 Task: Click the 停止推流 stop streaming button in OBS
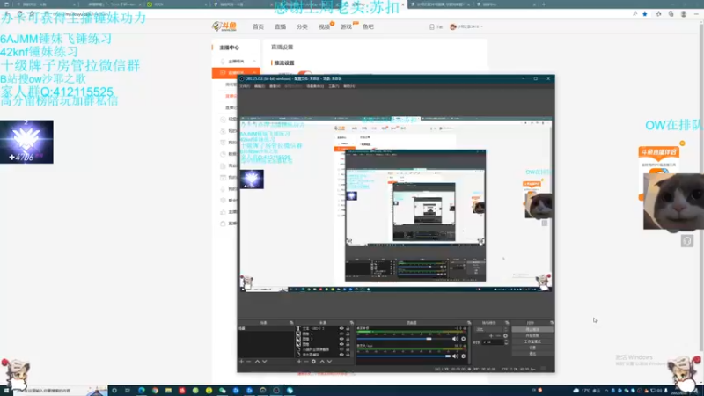[532, 329]
